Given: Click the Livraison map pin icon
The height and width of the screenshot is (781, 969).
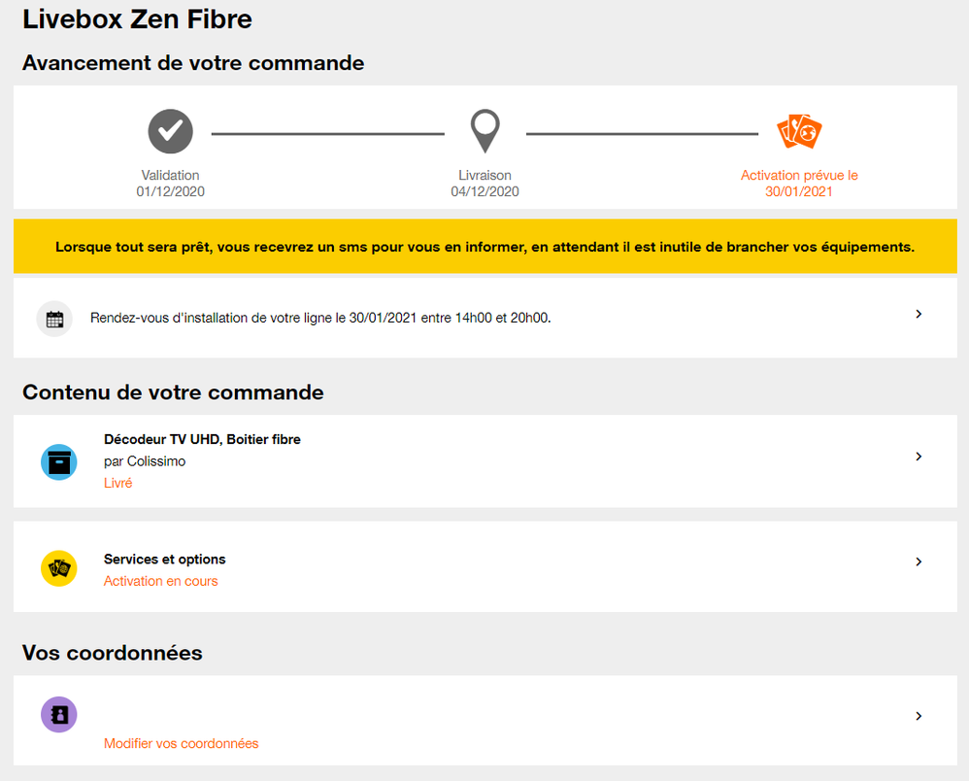Looking at the screenshot, I should point(485,131).
